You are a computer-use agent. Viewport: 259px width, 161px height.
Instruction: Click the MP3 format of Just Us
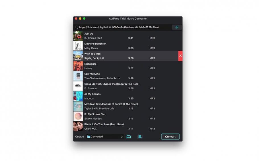click(x=152, y=38)
